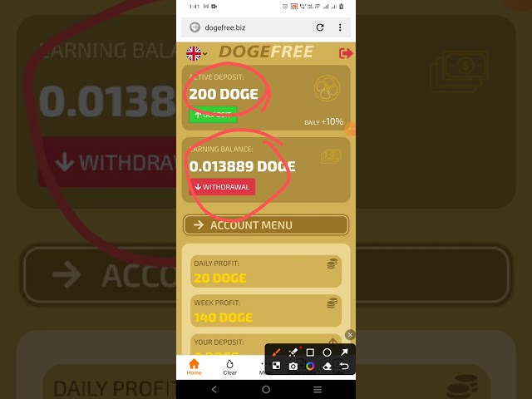Click the red WITHDRAWAL button
The width and height of the screenshot is (532, 399).
[x=222, y=187]
